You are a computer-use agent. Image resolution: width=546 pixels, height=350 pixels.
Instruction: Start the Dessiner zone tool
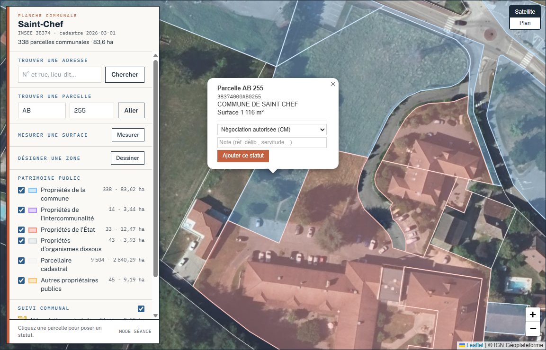pyautogui.click(x=127, y=158)
